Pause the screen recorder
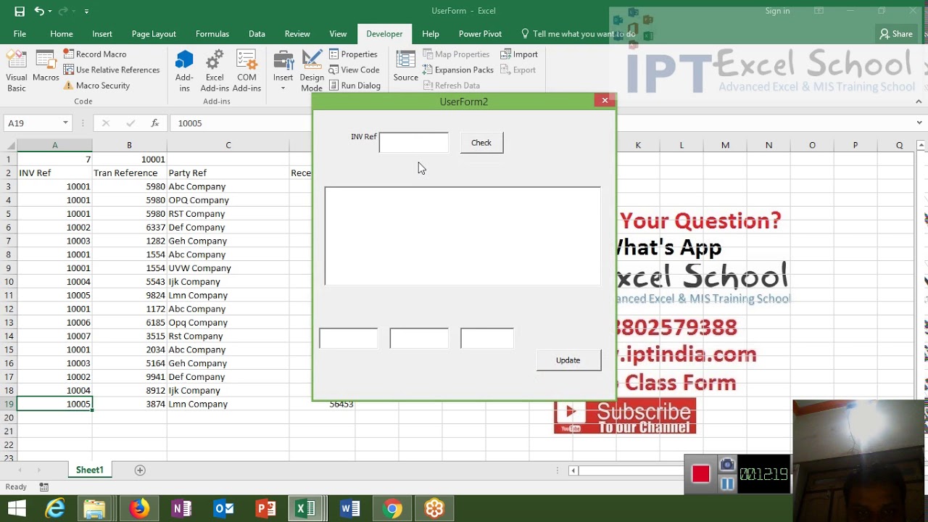The image size is (928, 522). pyautogui.click(x=727, y=484)
